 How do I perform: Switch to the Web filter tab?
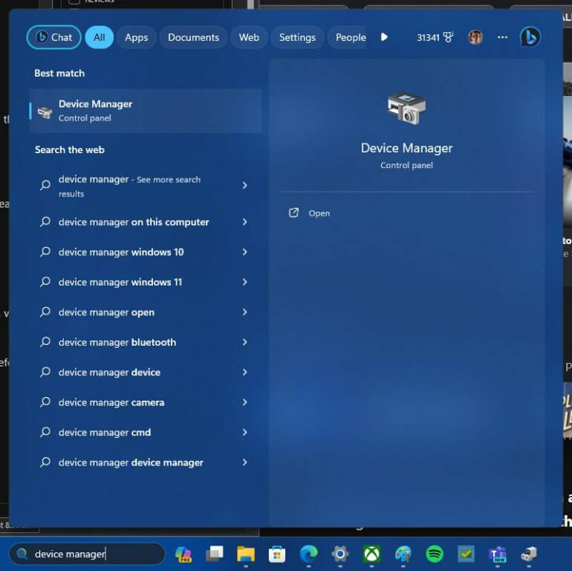click(x=249, y=37)
